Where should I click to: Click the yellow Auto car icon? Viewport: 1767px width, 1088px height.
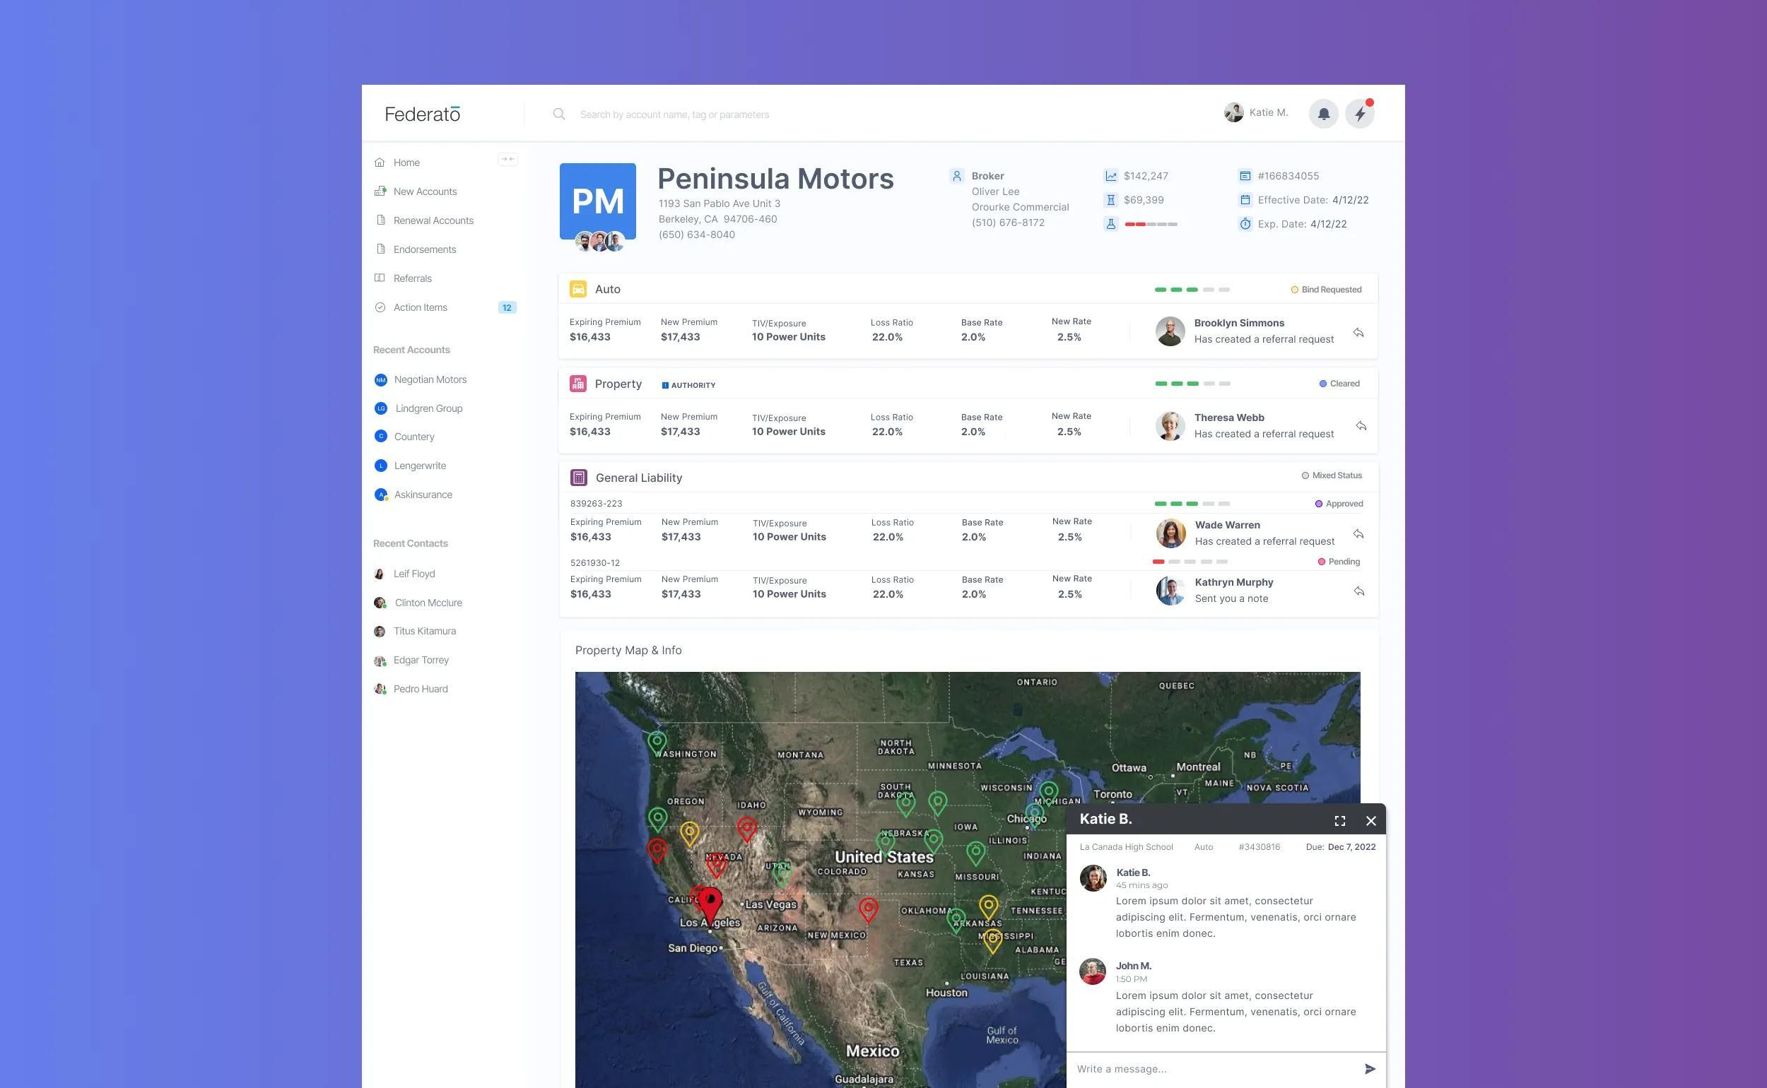pos(577,289)
